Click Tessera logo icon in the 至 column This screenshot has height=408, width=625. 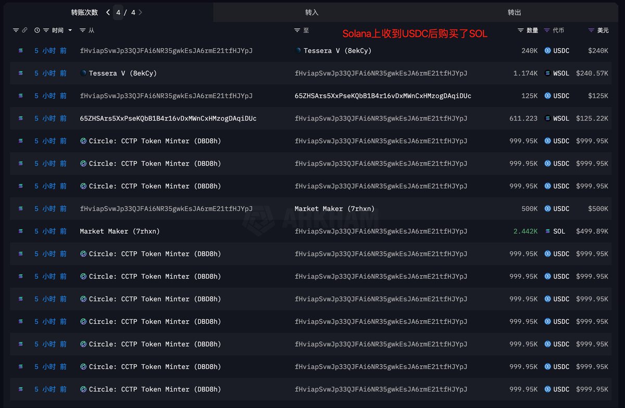(298, 50)
